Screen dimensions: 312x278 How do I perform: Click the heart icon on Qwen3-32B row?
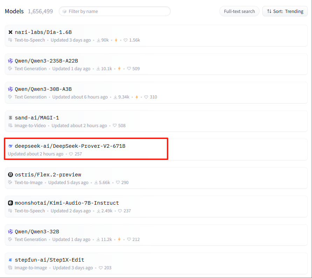tap(129, 240)
